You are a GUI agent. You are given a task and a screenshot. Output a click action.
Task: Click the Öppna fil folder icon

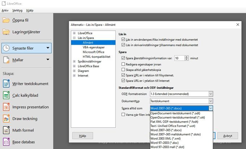point(6,20)
